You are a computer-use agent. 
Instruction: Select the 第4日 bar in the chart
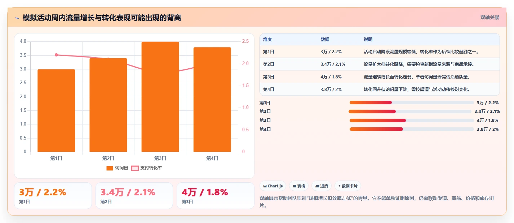pyautogui.click(x=212, y=100)
